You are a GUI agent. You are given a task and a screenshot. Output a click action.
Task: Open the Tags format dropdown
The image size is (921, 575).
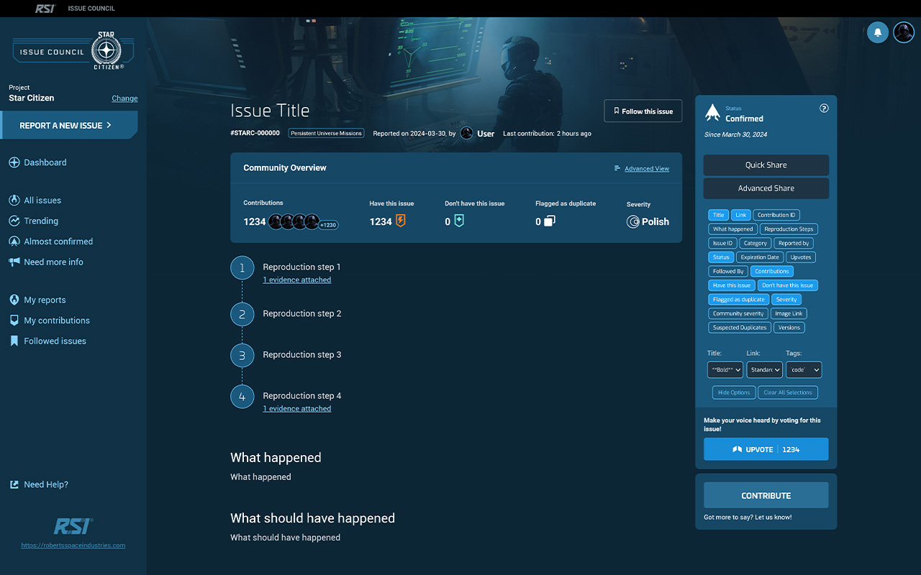(x=803, y=370)
